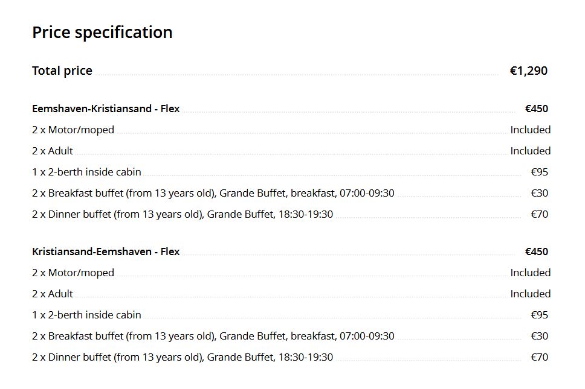This screenshot has width=585, height=389.
Task: Click "2 x Adult" under Eemshaven-Kristiansand
Action: point(53,151)
